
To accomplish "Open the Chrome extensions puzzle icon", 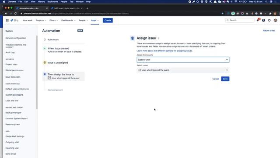I will (270, 14).
